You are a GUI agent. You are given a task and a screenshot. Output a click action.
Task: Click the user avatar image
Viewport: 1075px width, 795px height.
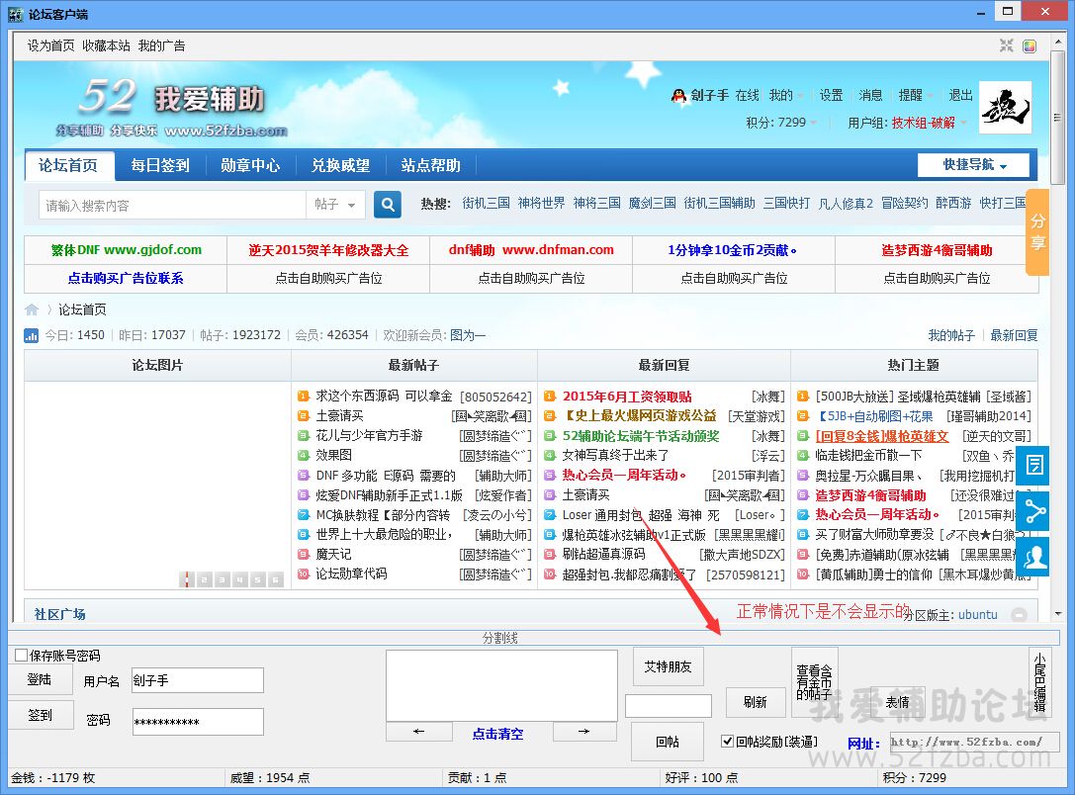1005,108
